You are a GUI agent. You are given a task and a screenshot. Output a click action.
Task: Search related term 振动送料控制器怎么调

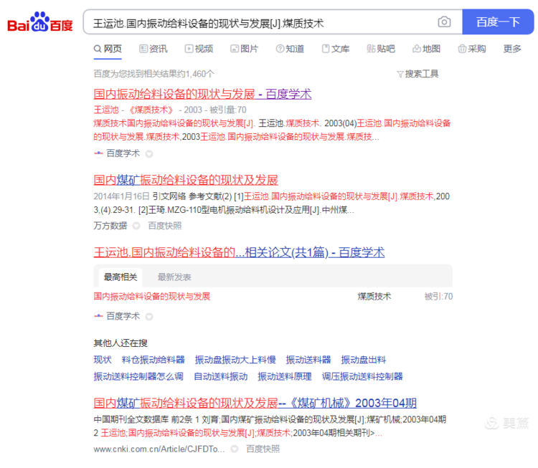coord(138,376)
